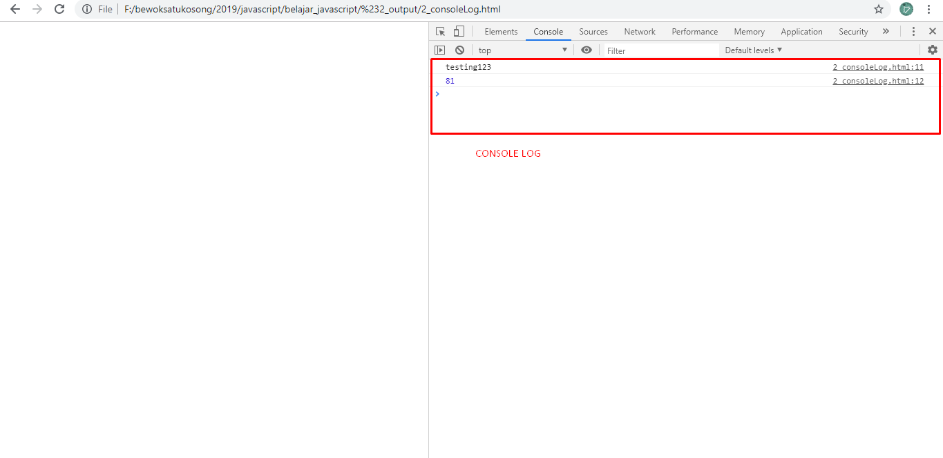Toggle the device toolbar icon

pos(458,31)
